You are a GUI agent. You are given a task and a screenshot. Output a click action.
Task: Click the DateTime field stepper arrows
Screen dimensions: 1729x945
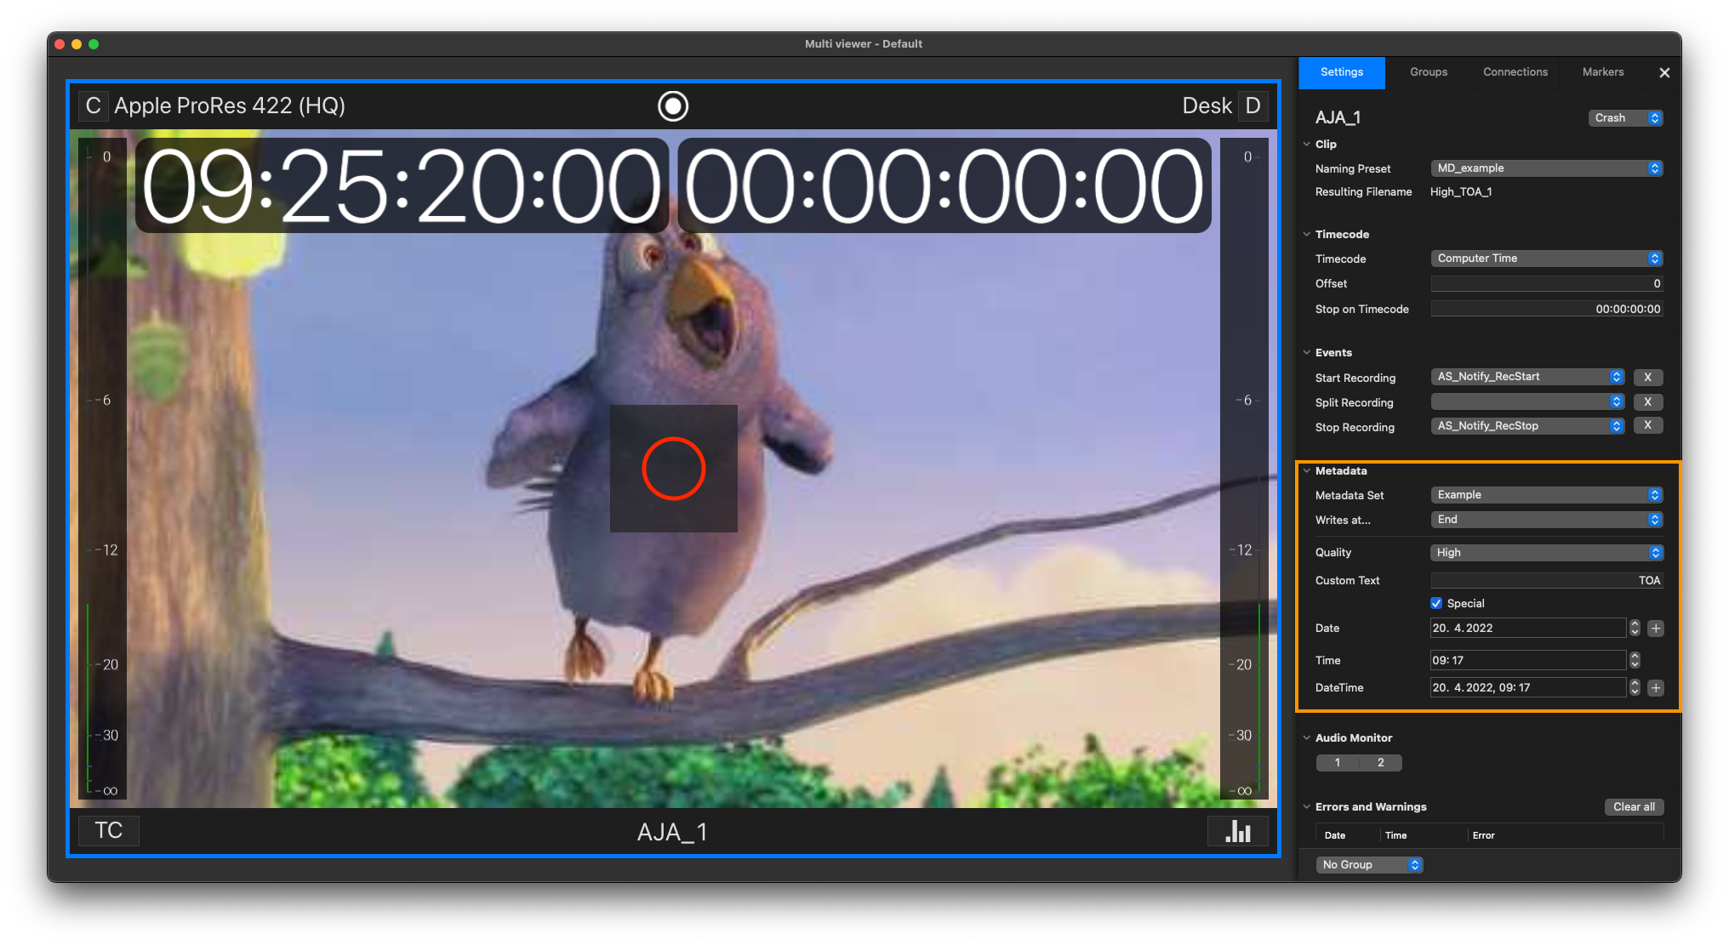1635,687
